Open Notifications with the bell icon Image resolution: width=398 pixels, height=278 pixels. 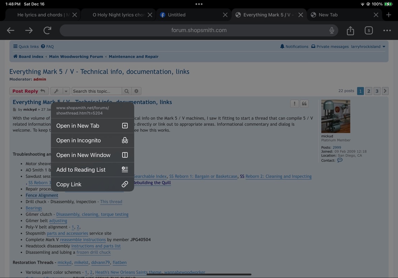coord(294,47)
